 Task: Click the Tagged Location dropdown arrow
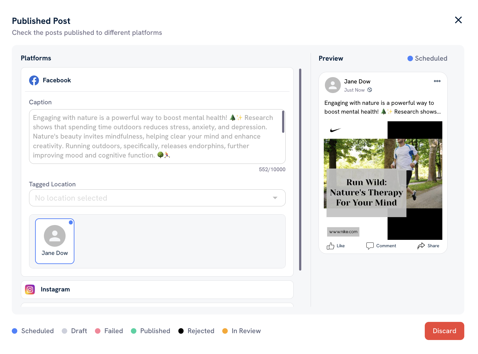(275, 198)
